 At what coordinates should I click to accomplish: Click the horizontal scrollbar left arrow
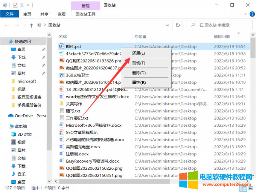[x=56, y=181]
